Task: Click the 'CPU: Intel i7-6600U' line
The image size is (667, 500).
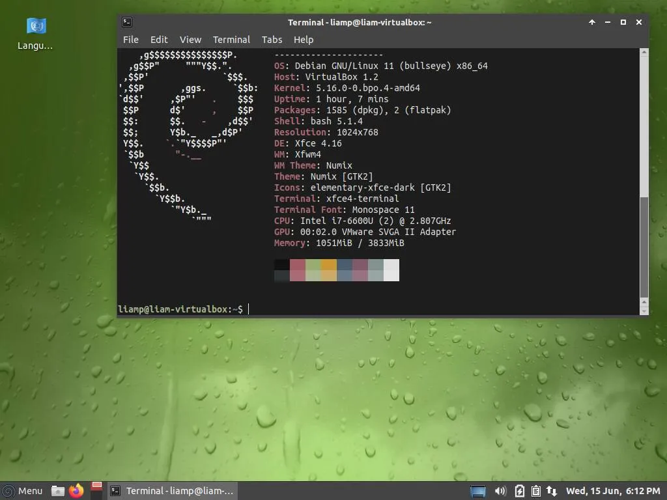Action: pos(362,221)
